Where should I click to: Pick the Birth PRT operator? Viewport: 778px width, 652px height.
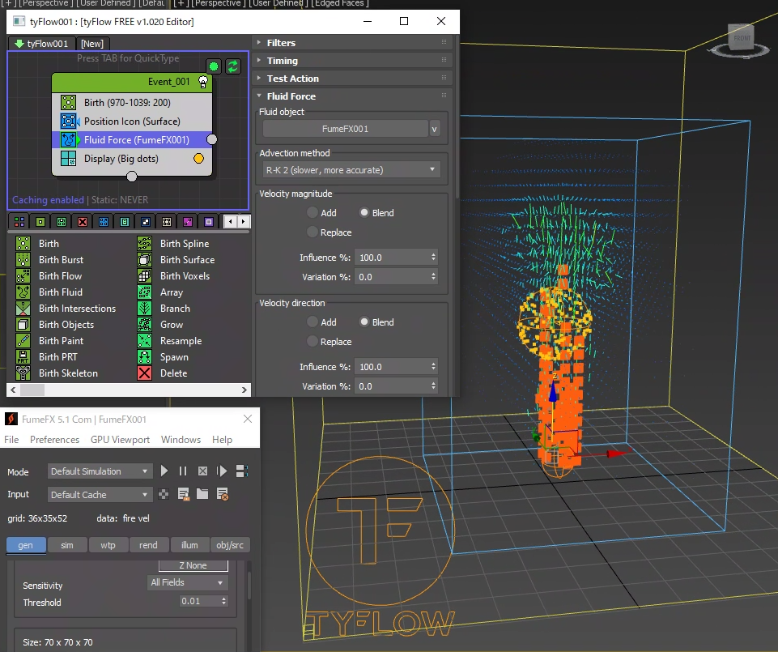[x=47, y=357]
